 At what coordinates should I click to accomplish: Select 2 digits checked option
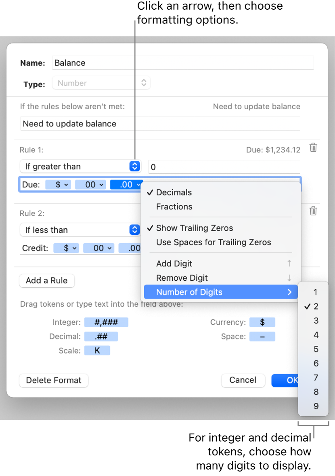(x=315, y=306)
